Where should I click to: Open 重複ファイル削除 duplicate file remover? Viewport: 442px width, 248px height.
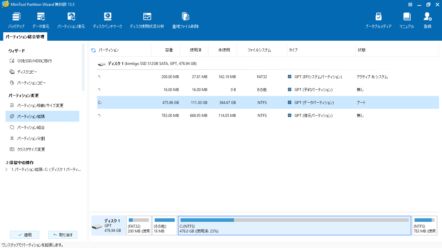coord(185,20)
